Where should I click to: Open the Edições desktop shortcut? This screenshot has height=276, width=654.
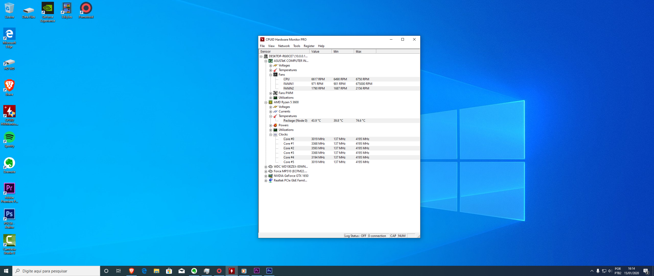coord(67,11)
